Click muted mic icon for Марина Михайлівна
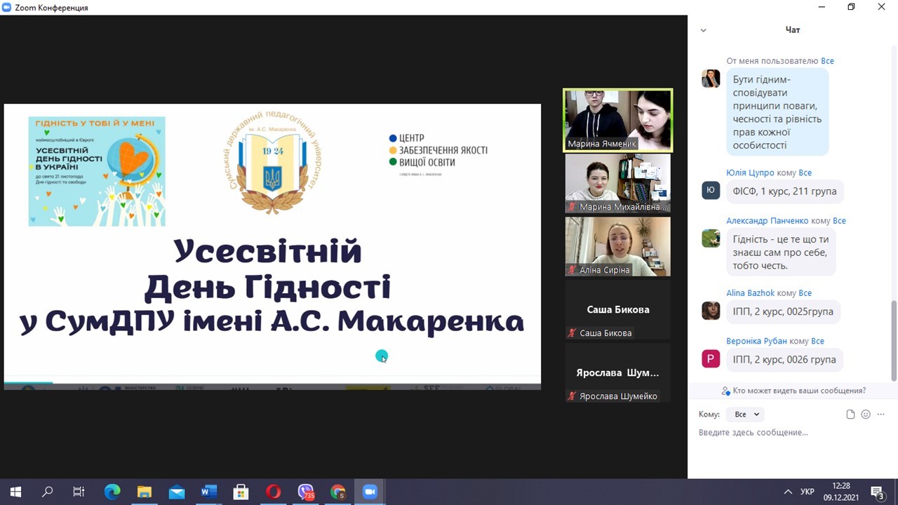Viewport: 898px width, 505px height. click(572, 207)
